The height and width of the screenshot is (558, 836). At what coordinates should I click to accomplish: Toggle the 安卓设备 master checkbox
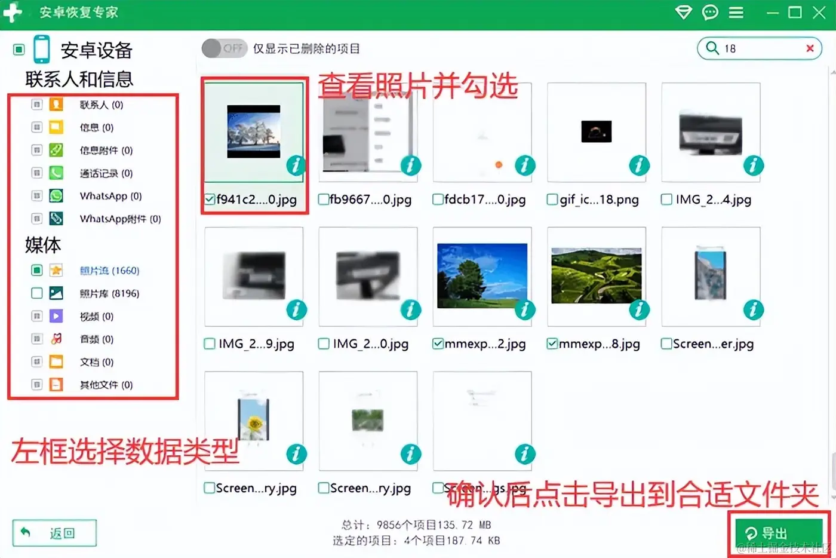click(x=19, y=50)
